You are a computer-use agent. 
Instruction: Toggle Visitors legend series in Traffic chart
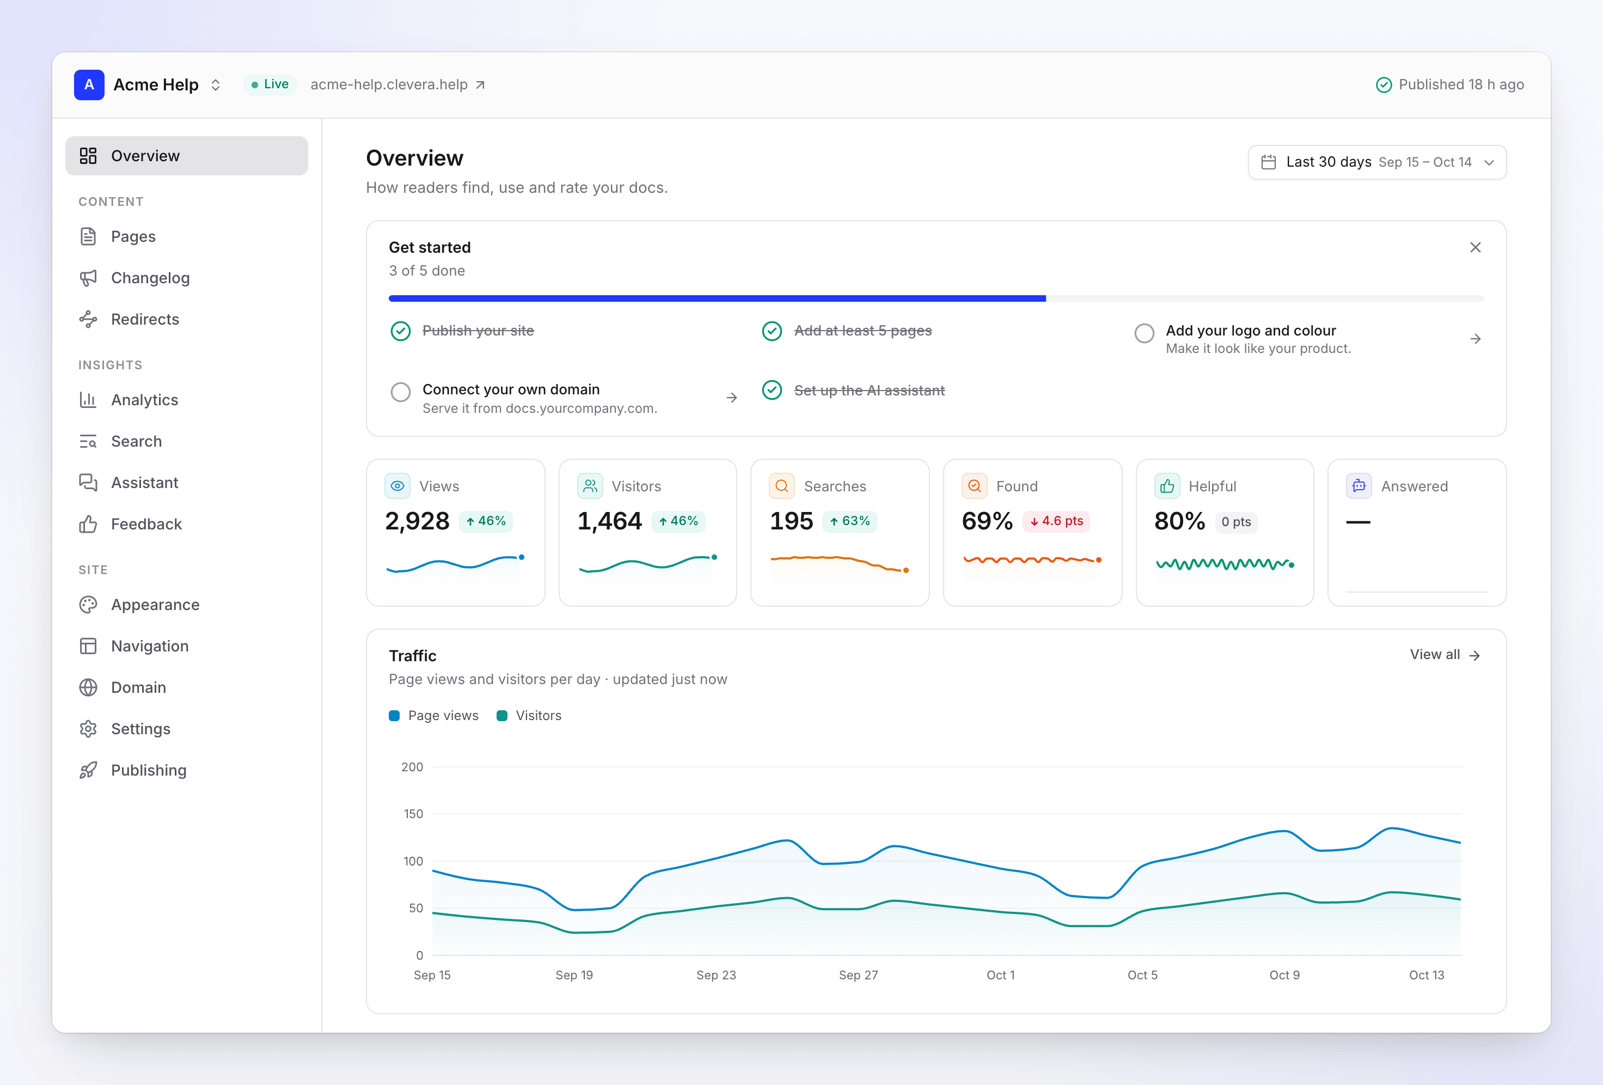pyautogui.click(x=529, y=716)
